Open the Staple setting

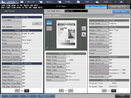click(x=99, y=33)
